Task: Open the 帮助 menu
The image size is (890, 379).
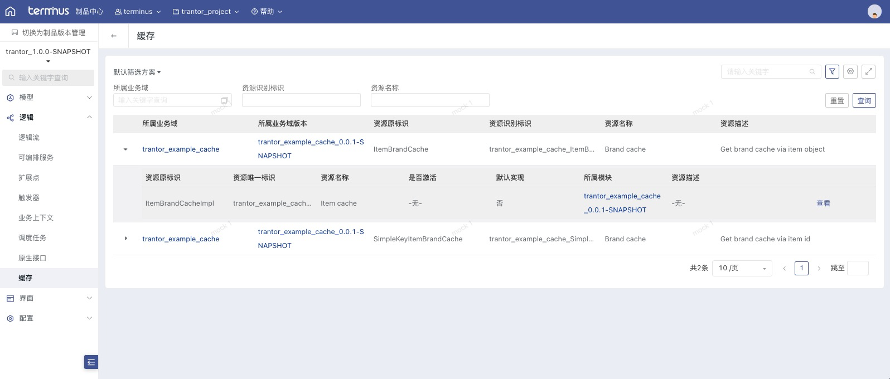Action: pyautogui.click(x=267, y=11)
